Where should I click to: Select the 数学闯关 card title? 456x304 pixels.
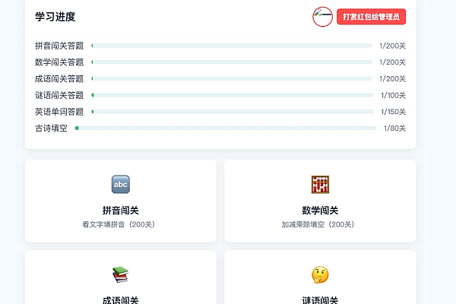click(x=320, y=211)
